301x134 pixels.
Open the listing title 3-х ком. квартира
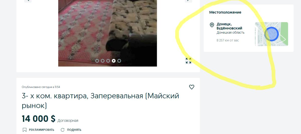pyautogui.click(x=100, y=101)
